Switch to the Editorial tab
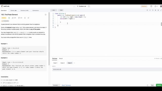Screen dimensions: 162x91 (x=13, y=10)
